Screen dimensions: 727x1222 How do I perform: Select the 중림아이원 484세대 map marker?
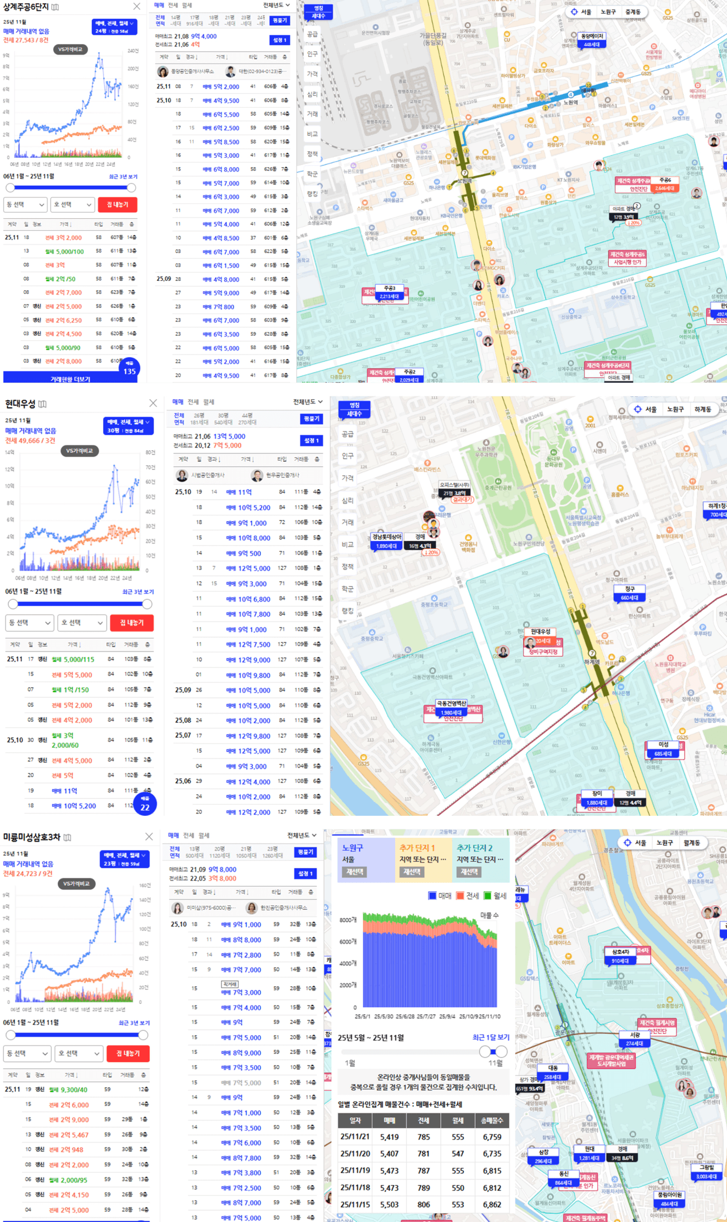(669, 1199)
